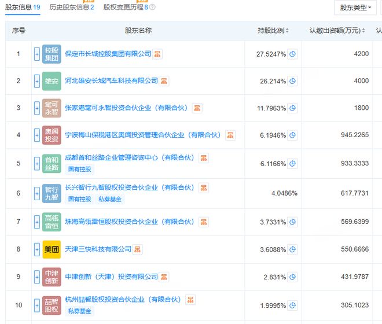Image resolution: width=382 pixels, height=324 pixels.
Task: Click the 中津创新 logo badge
Action: point(52,277)
